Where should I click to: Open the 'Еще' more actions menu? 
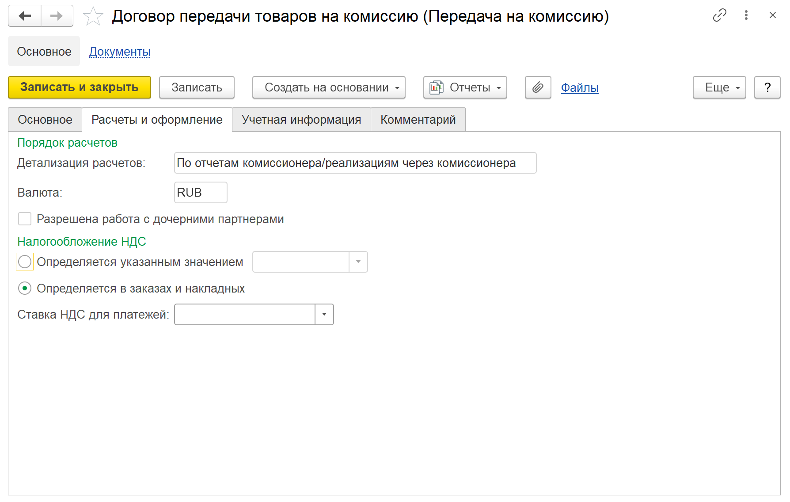tap(719, 87)
